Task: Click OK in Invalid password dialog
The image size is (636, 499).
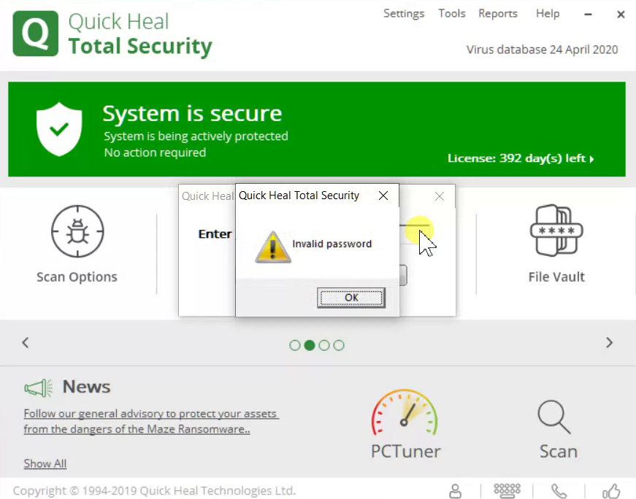Action: (x=351, y=298)
